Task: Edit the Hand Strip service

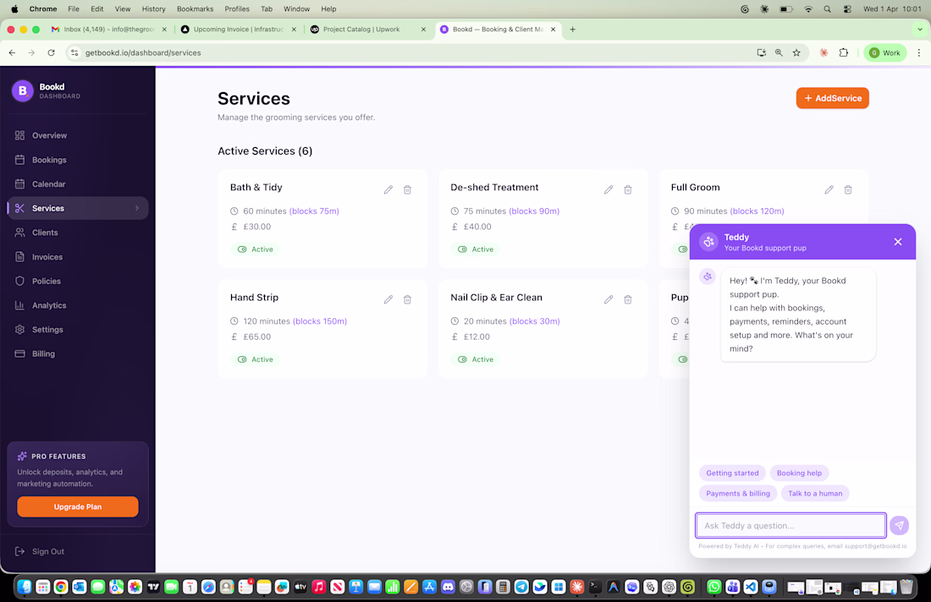Action: (x=388, y=299)
